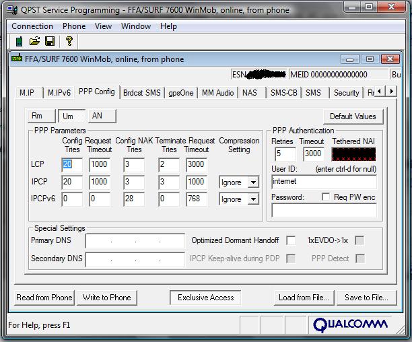Click IPCPv6 Config NAK Tries field showing 28
The height and width of the screenshot is (342, 412).
pyautogui.click(x=134, y=199)
